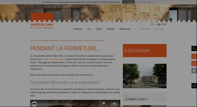Click the museum building thumbnail image
Screen dimensions: 197x107
145,76
